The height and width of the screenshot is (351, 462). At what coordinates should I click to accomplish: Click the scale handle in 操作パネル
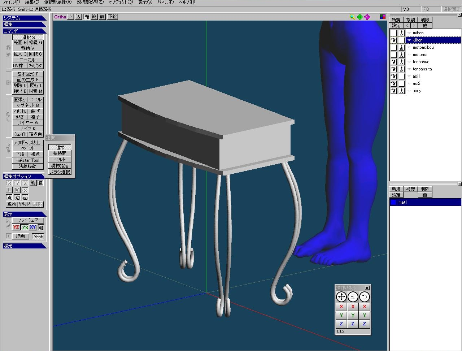tap(353, 297)
